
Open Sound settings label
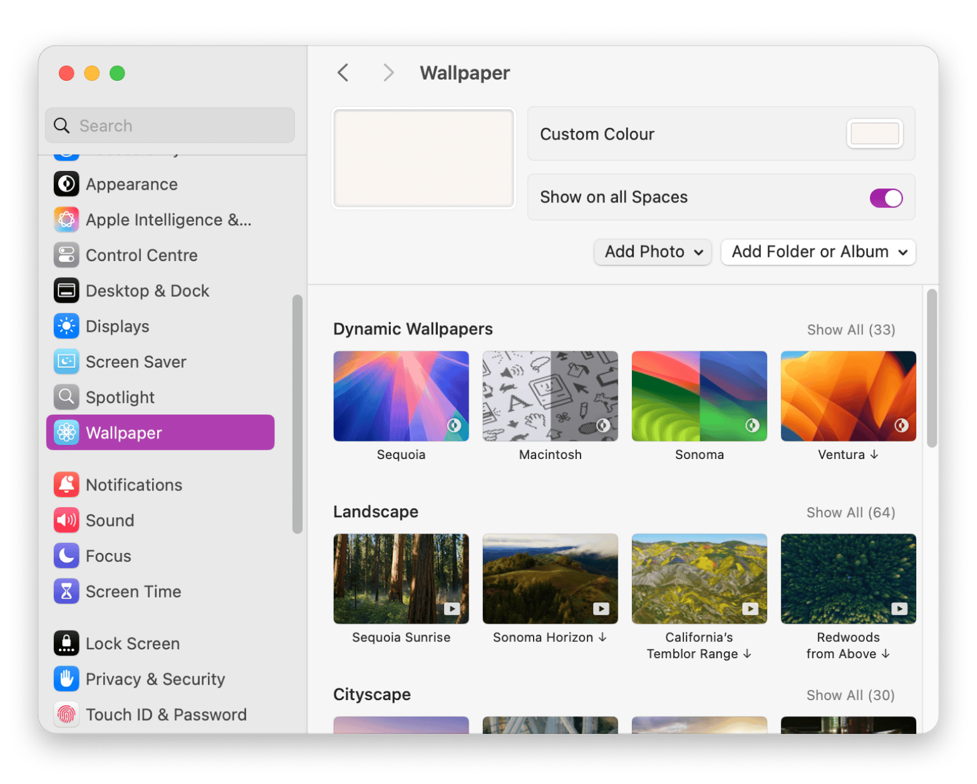click(x=110, y=520)
